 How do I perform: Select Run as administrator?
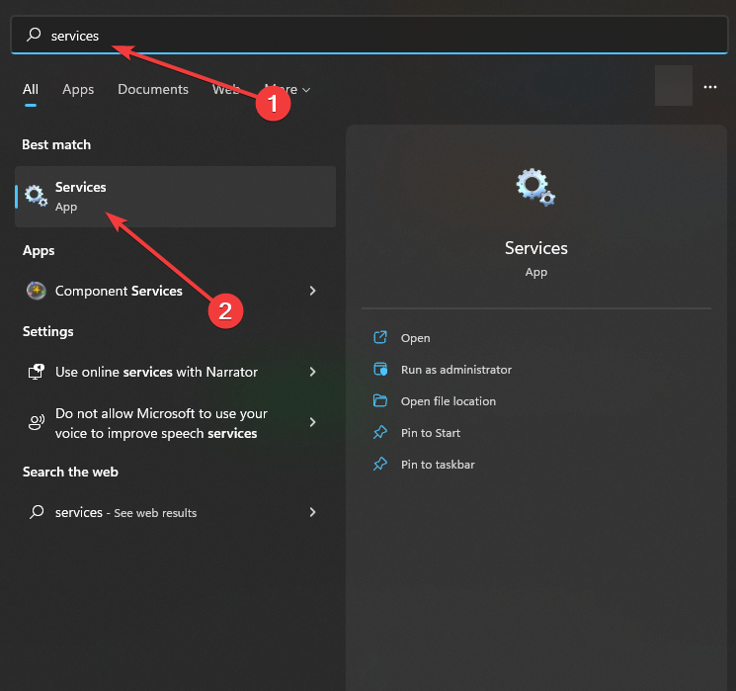[x=455, y=370]
